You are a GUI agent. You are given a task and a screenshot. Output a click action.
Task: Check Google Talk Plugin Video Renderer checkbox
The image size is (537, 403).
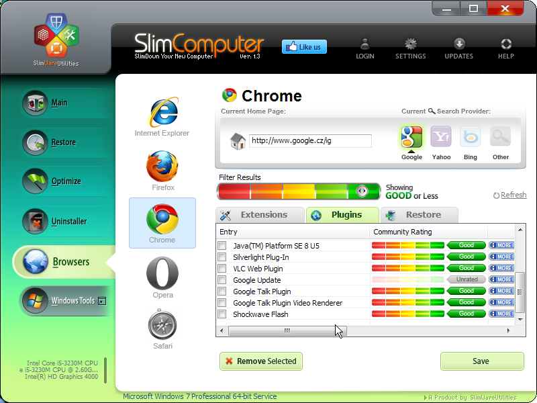coord(222,303)
